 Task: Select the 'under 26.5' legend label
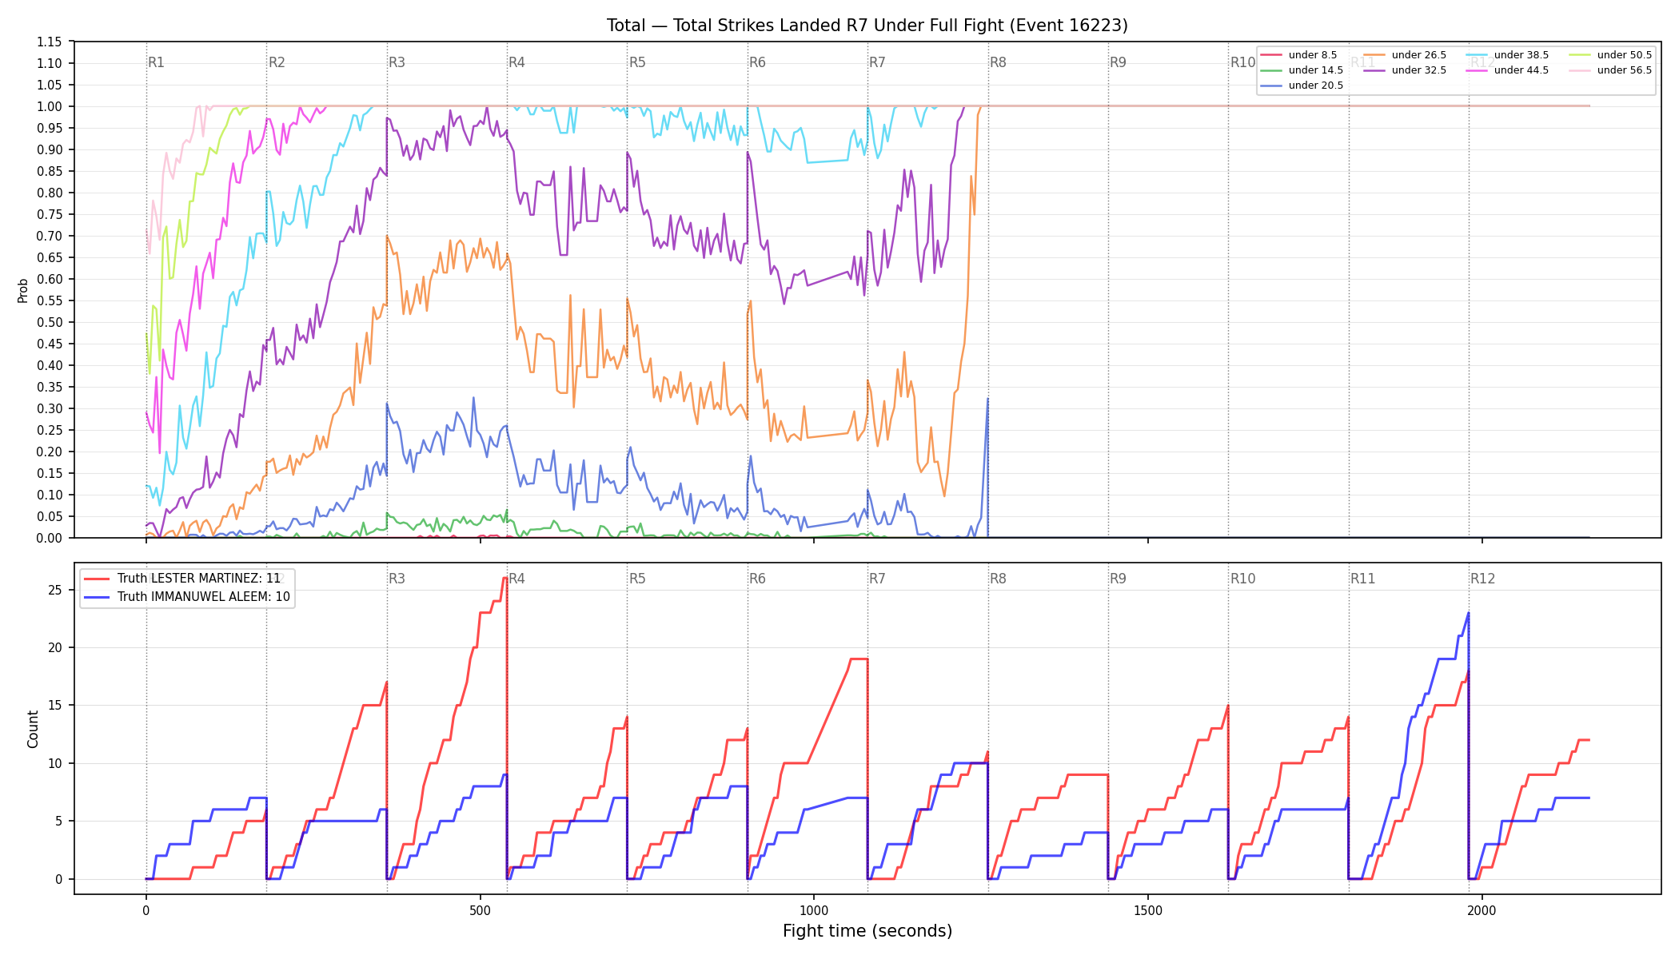1419,55
